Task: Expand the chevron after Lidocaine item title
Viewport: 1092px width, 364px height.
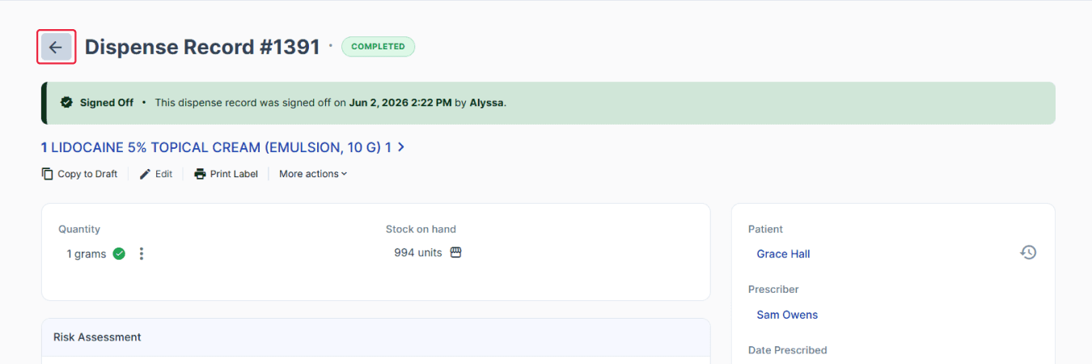Action: pos(401,147)
